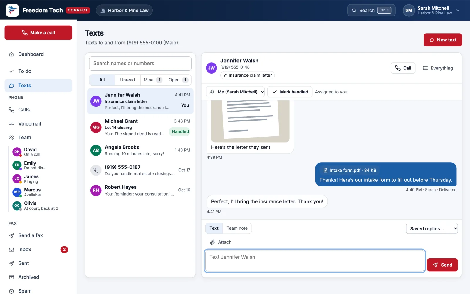This screenshot has width=470, height=294.
Task: Select the Unread filter tab
Action: pyautogui.click(x=127, y=80)
